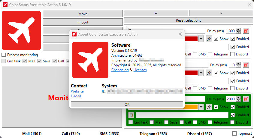The image size is (254, 138).
Task: Uncheck Show in the delay 0 row
Action: click(x=216, y=73)
